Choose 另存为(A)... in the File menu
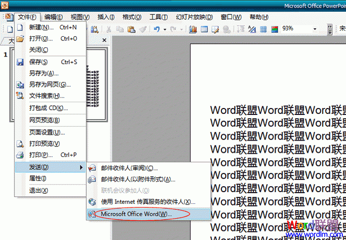This screenshot has height=240, width=346. coord(44,73)
